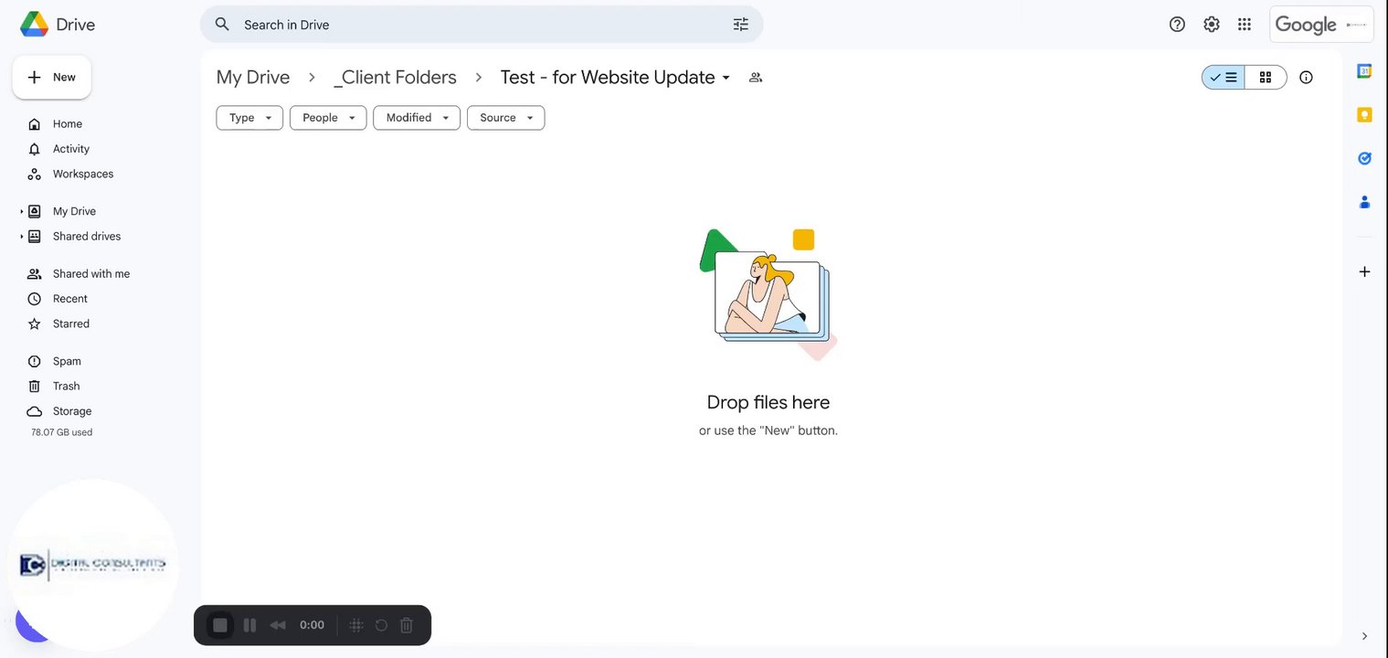
Task: Select Shared drives in sidebar
Action: 86,236
